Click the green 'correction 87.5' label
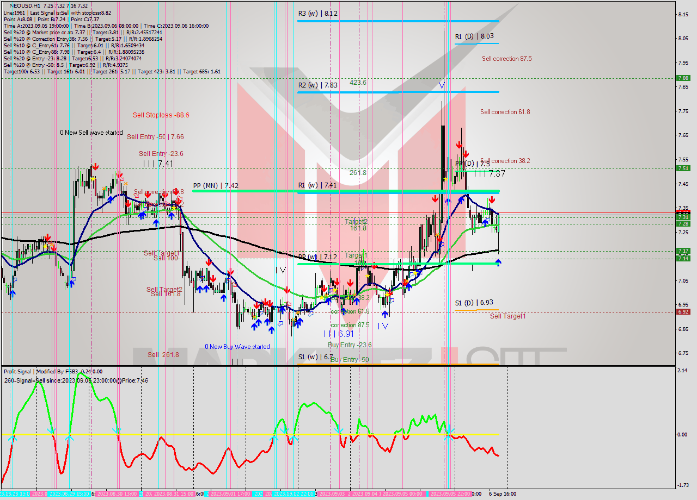Image resolution: width=697 pixels, height=500 pixels. 350,325
